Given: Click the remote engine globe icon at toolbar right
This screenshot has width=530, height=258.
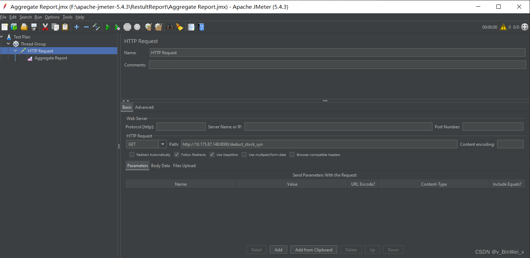Looking at the screenshot, I should point(525,27).
